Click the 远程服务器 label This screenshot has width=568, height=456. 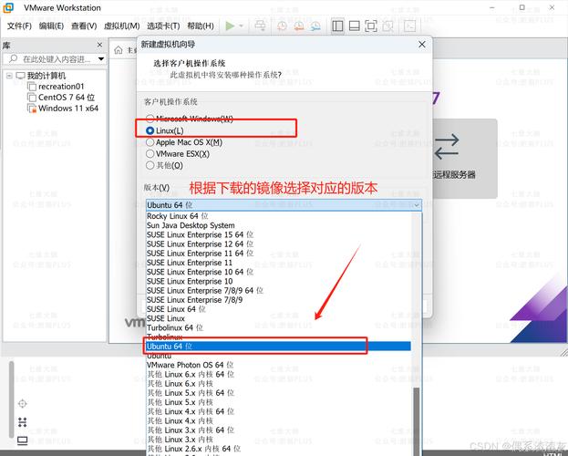pos(454,175)
